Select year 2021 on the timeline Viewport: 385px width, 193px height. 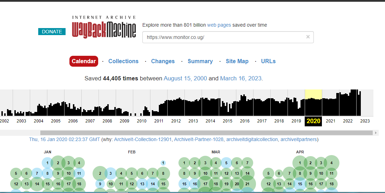pyautogui.click(x=331, y=121)
